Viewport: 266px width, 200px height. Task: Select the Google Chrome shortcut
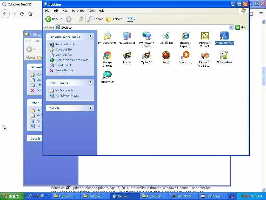coord(107,59)
